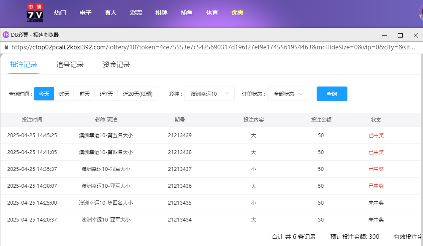Expand the 订单状态 dropdown
This screenshot has height=246, width=423.
pyautogui.click(x=287, y=94)
